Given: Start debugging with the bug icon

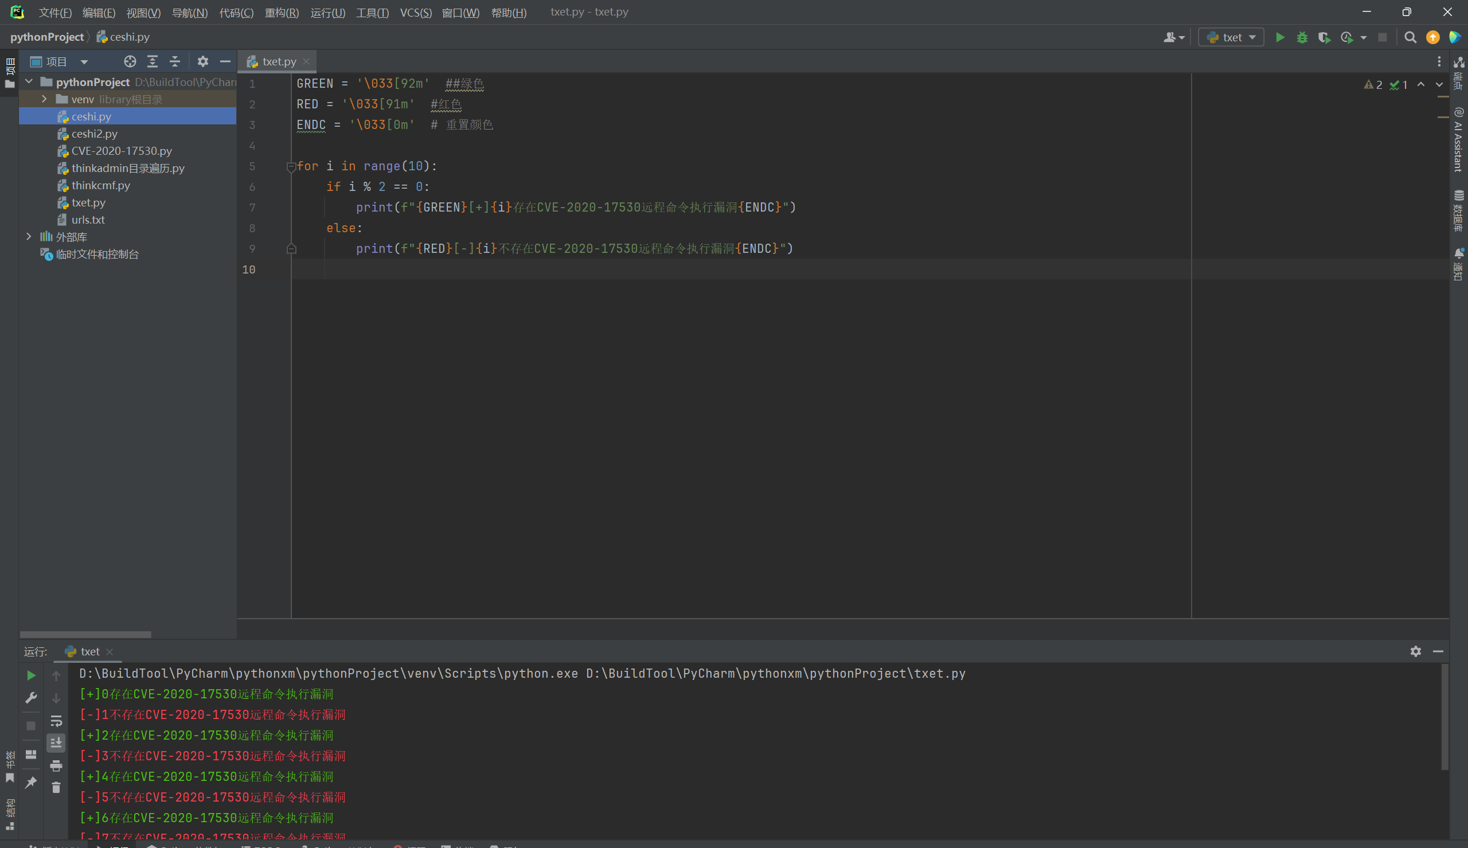Looking at the screenshot, I should pyautogui.click(x=1302, y=37).
